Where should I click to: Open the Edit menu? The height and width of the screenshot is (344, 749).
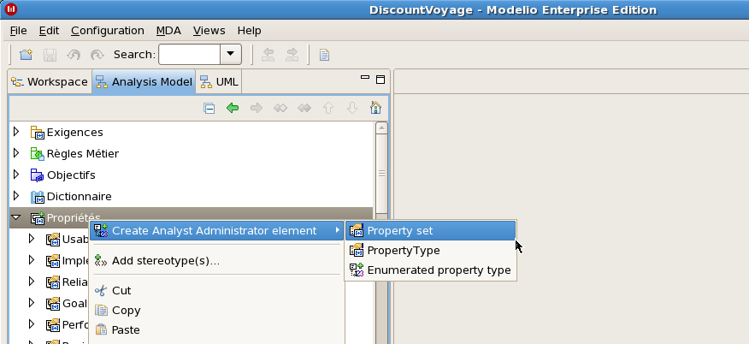pos(50,31)
